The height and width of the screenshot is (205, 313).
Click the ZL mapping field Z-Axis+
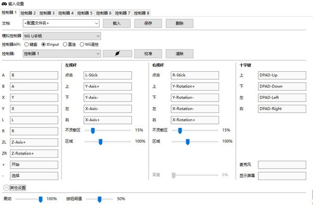[34, 143]
